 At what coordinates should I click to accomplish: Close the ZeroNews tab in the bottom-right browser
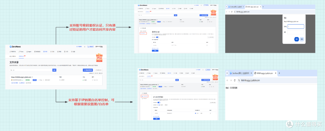(251, 73)
